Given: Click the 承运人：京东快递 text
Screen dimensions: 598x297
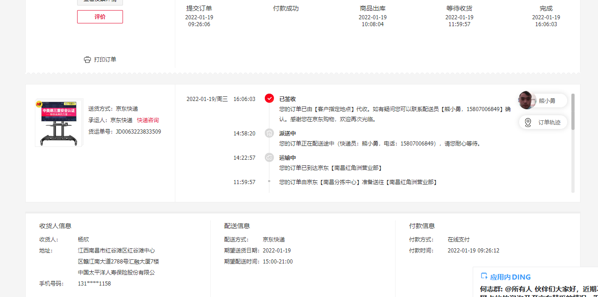Looking at the screenshot, I should 110,120.
